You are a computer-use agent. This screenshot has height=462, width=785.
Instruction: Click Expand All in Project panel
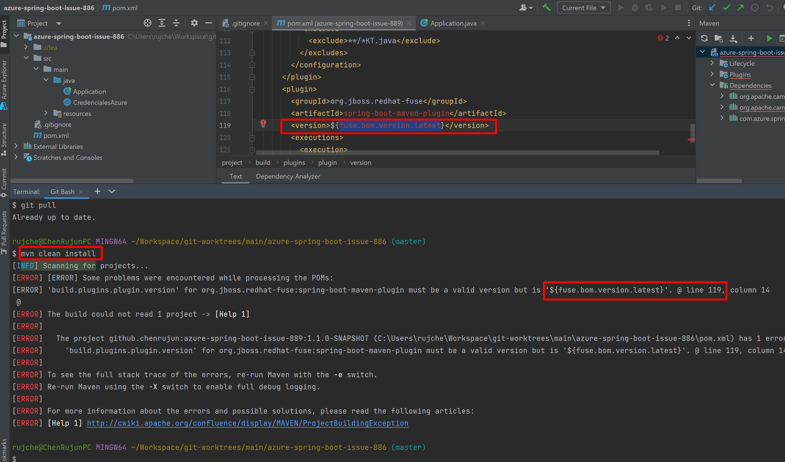click(162, 23)
